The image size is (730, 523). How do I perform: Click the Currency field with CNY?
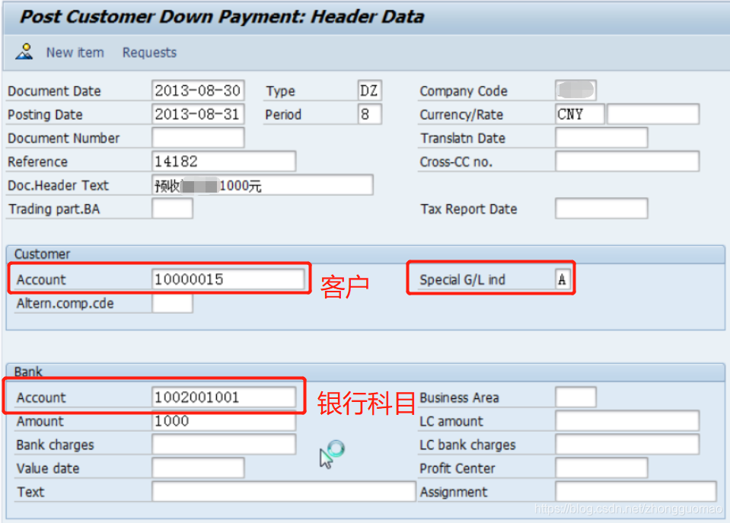point(579,114)
